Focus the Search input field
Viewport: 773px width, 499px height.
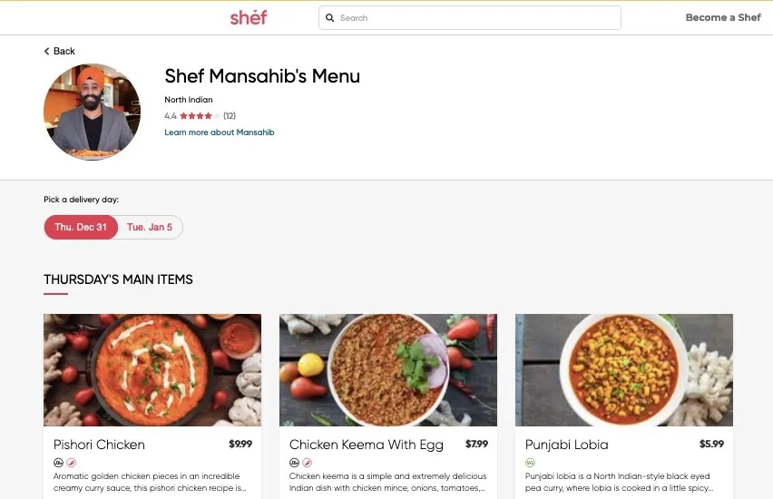pyautogui.click(x=470, y=18)
